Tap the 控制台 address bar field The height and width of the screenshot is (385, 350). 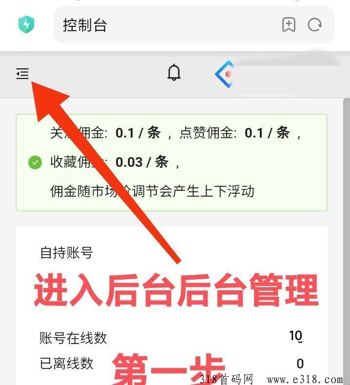[194, 25]
